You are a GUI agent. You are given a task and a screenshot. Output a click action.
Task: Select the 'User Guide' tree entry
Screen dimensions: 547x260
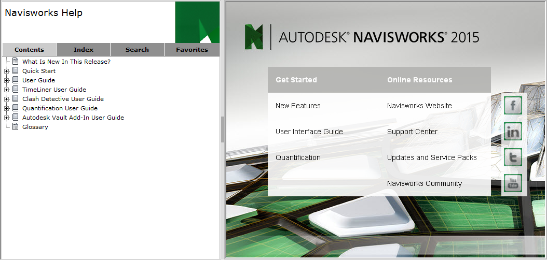38,80
